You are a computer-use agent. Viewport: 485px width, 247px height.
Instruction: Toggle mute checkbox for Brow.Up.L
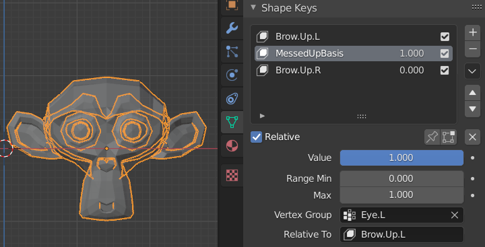(445, 37)
